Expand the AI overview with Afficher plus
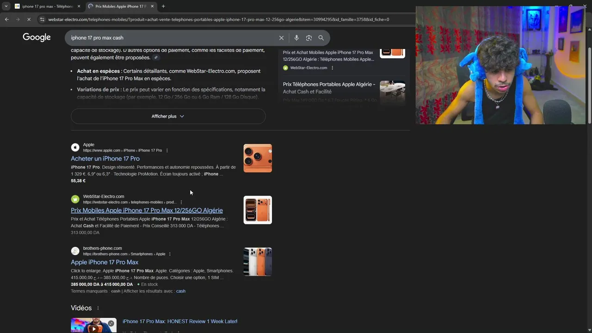The image size is (592, 333). point(168,116)
